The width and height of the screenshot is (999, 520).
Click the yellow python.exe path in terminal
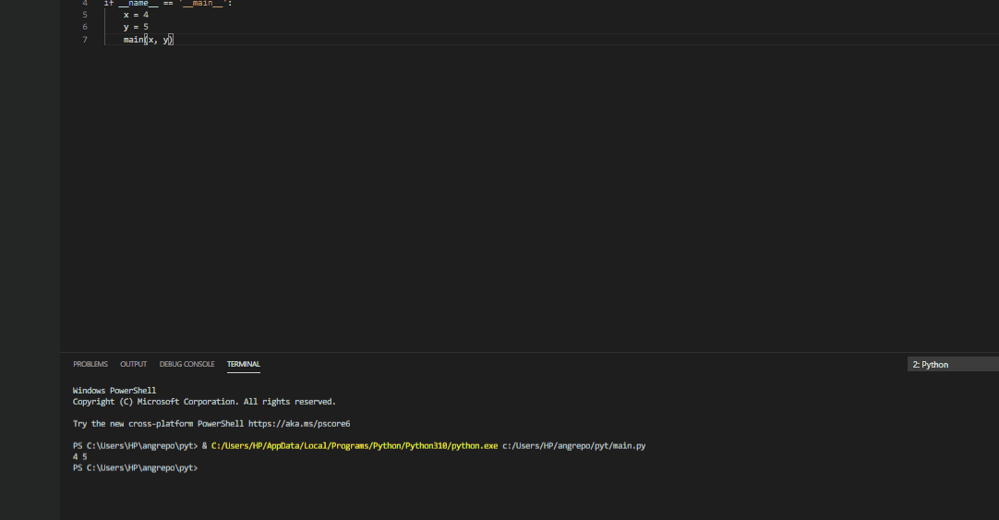[354, 446]
